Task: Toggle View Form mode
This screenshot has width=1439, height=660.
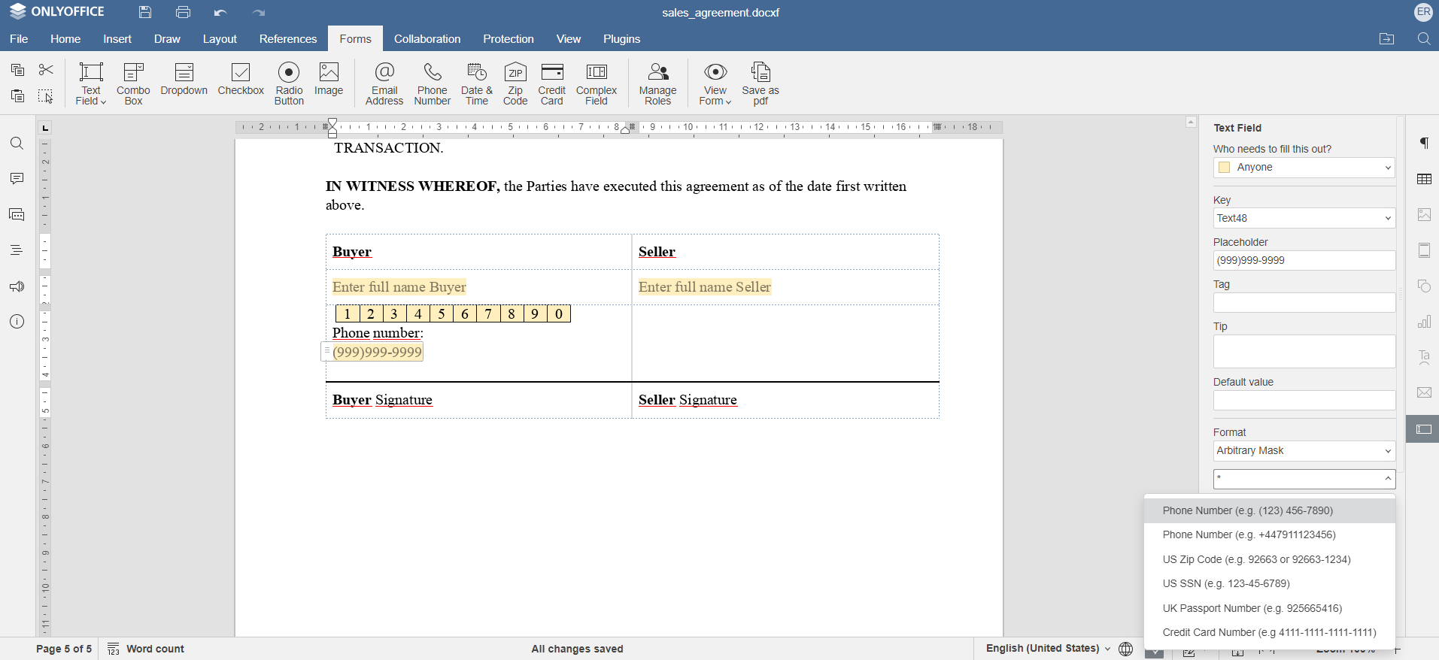Action: (715, 83)
